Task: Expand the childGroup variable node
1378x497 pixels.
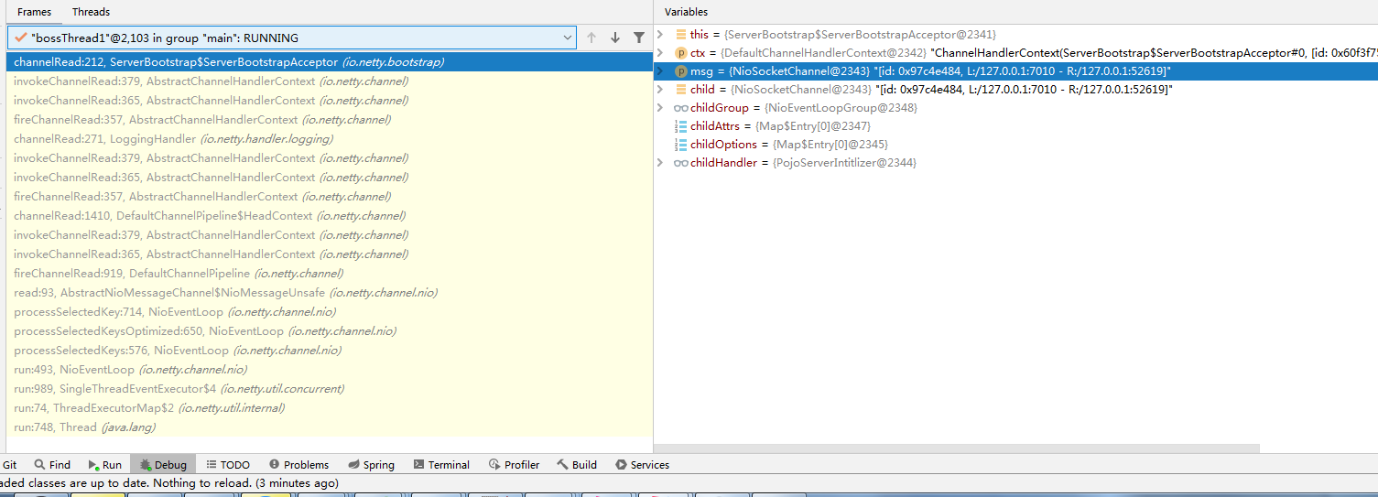Action: tap(661, 108)
